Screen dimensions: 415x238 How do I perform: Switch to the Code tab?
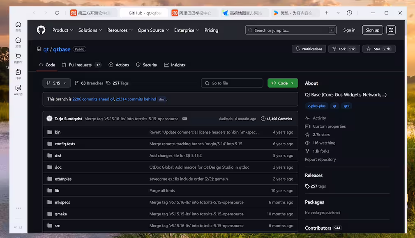tap(47, 65)
